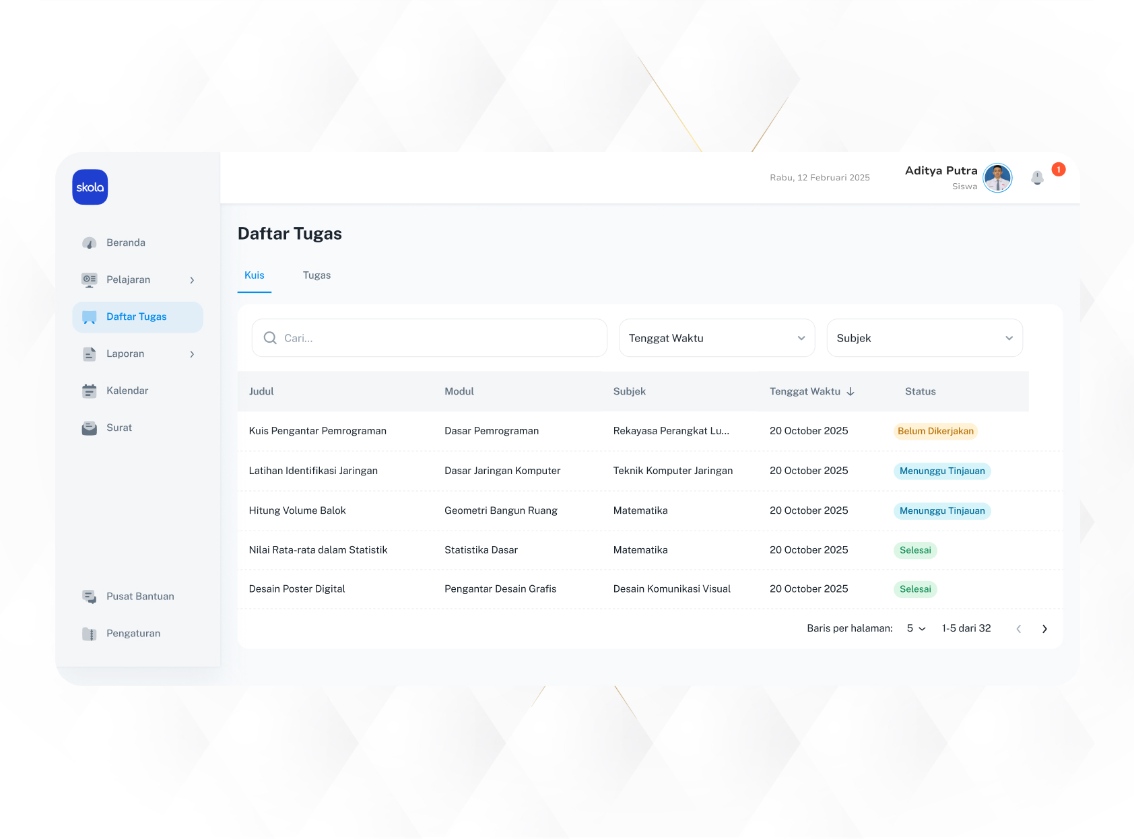Image resolution: width=1134 pixels, height=839 pixels.
Task: Open Beranda via its dashboard icon
Action: coord(89,243)
